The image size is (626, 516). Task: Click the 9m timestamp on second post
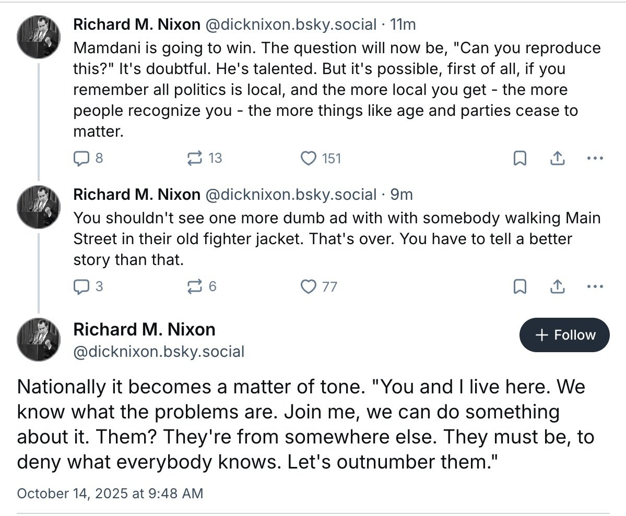coord(401,195)
